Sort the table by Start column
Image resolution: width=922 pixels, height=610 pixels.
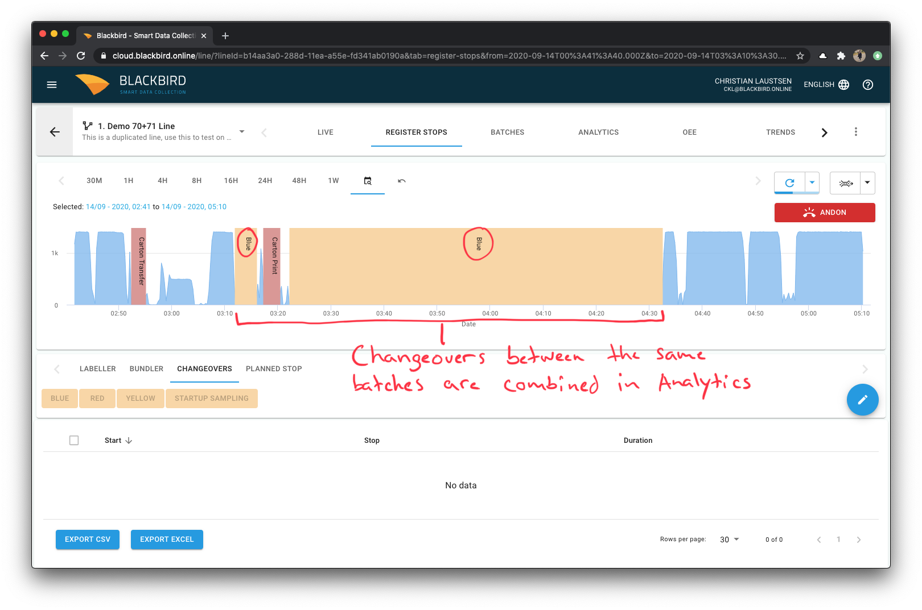tap(118, 441)
